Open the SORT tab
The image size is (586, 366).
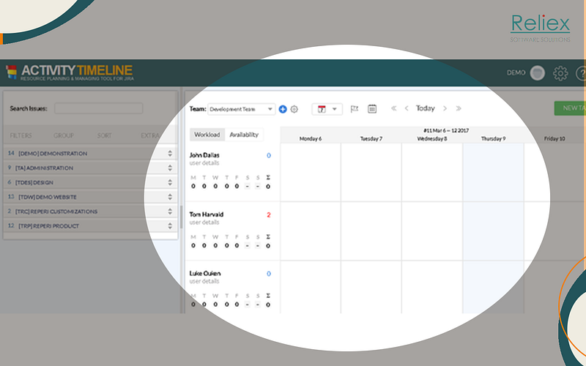click(104, 135)
